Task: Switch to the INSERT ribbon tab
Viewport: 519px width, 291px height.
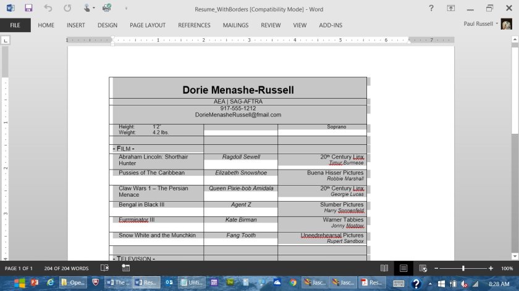Action: pyautogui.click(x=76, y=25)
